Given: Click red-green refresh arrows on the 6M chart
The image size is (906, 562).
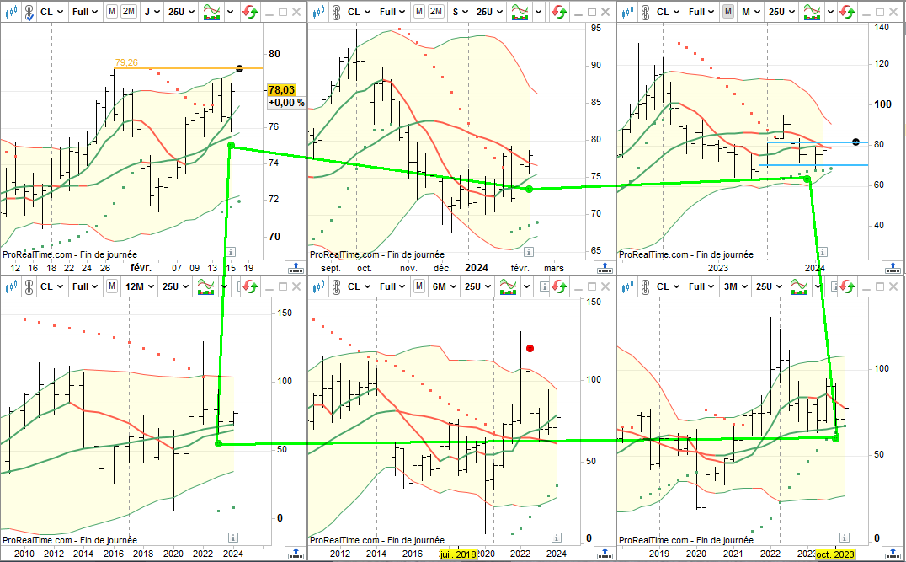Looking at the screenshot, I should [x=559, y=286].
